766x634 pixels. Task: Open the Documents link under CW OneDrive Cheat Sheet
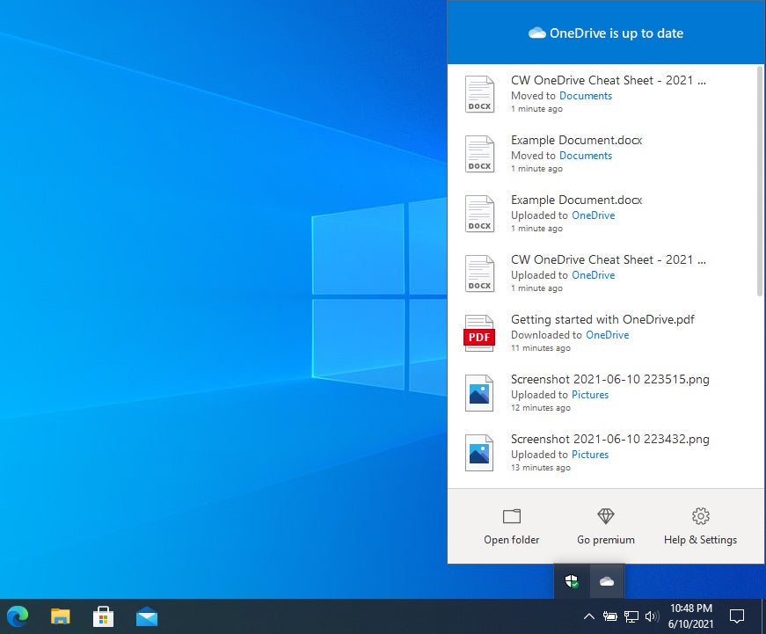[x=586, y=96]
